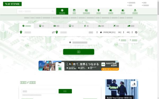
Task: Open the minute dropdown showing 49
Action: pyautogui.click(x=130, y=32)
